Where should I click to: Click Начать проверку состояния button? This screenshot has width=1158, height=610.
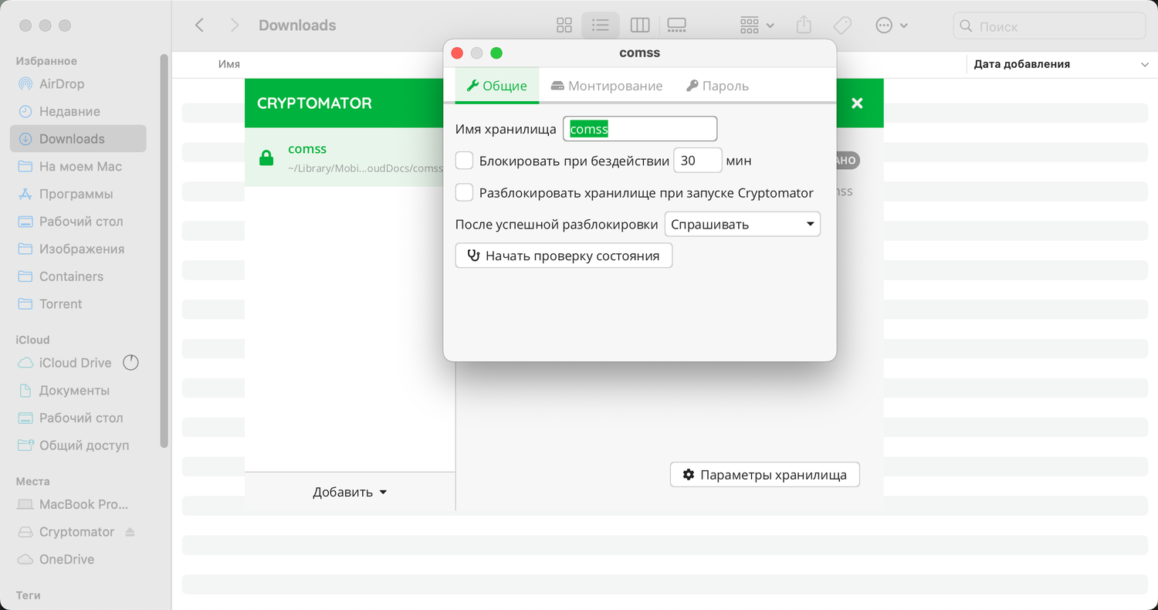pos(564,256)
